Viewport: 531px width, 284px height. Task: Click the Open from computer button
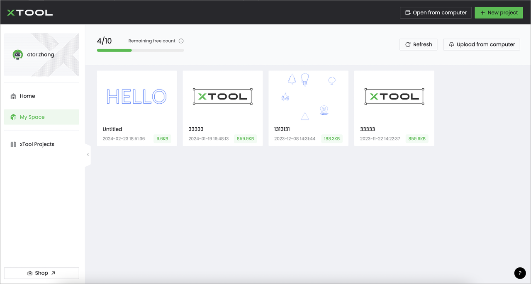436,12
